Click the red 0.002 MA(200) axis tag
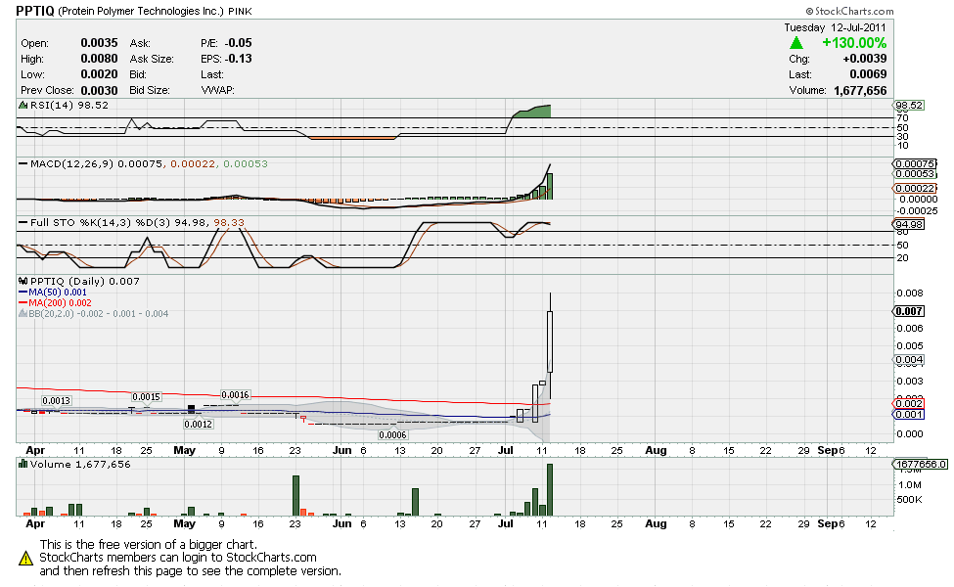The width and height of the screenshot is (954, 587). coord(908,404)
